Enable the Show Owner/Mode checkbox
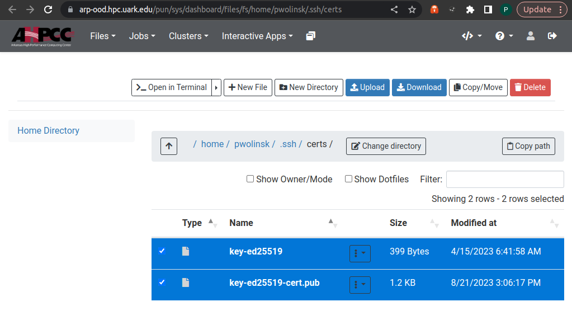This screenshot has height=325, width=572. coord(250,179)
